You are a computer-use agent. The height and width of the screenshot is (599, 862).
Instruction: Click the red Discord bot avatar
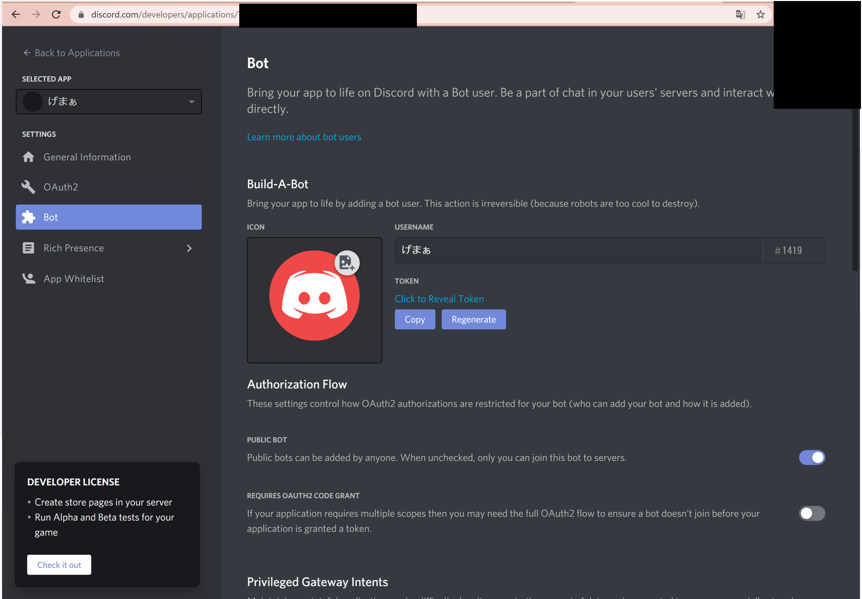pyautogui.click(x=314, y=296)
